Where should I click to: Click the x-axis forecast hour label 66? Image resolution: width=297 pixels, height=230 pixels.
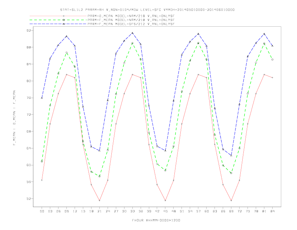[x=223, y=211]
